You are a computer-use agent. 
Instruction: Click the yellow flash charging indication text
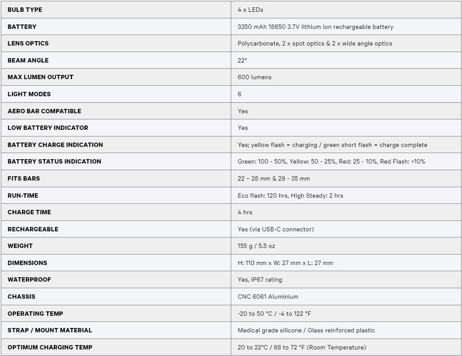click(332, 145)
